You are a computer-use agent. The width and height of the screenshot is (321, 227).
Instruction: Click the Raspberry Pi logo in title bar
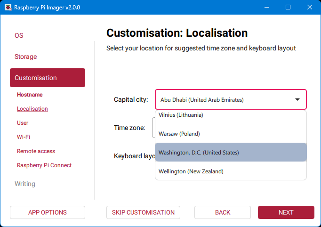tap(8, 8)
